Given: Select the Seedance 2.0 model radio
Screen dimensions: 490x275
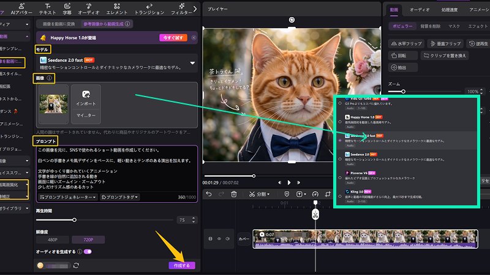Looking at the screenshot, I should (340, 159).
